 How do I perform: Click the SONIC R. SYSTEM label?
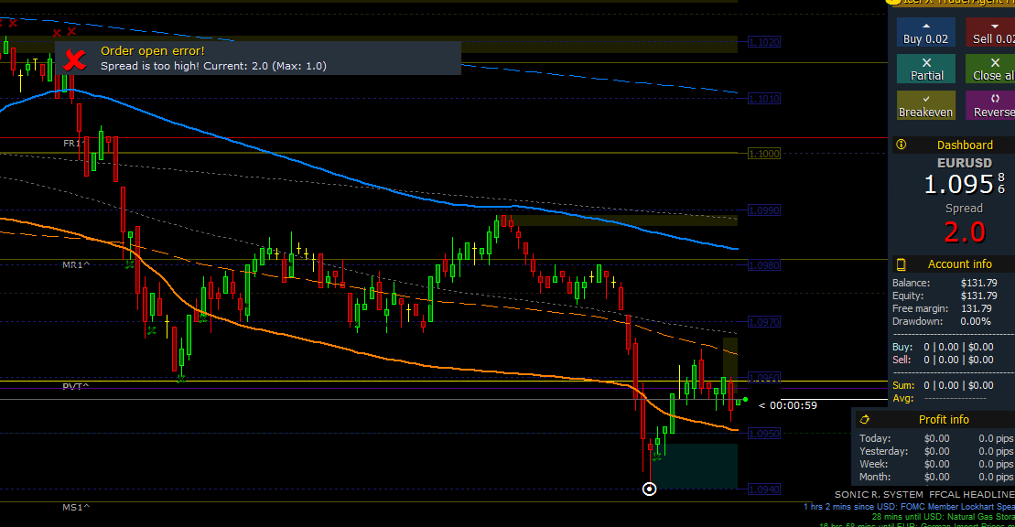click(x=879, y=494)
